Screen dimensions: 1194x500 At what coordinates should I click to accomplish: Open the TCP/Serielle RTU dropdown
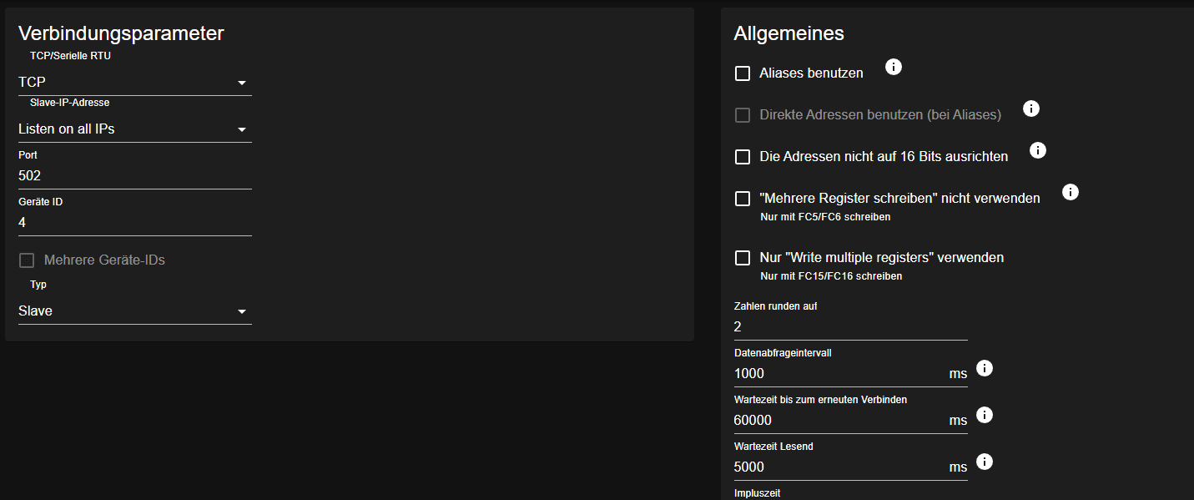tap(134, 83)
